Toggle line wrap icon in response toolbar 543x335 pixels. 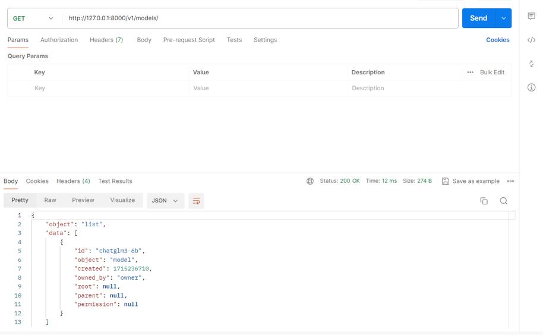[x=197, y=201]
